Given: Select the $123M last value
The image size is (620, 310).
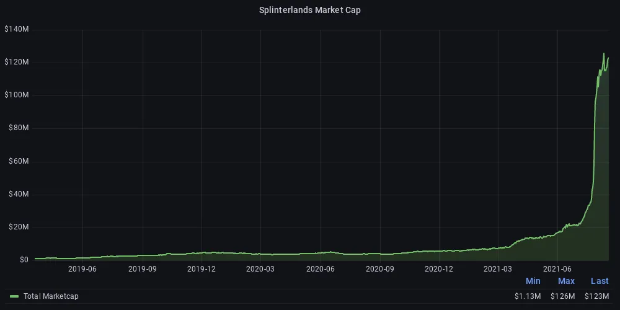Looking at the screenshot, I should click(x=596, y=296).
